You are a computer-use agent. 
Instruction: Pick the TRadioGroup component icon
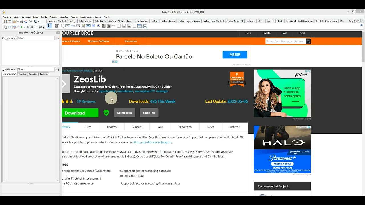tap(124, 26)
